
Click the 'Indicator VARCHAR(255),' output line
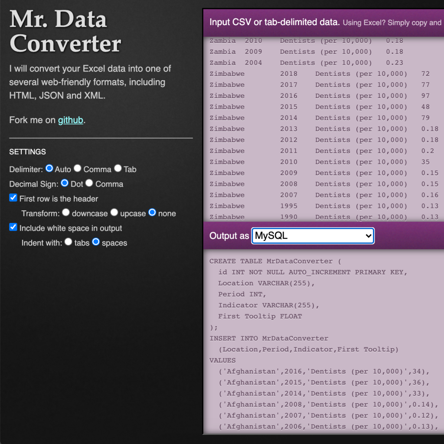(x=269, y=306)
